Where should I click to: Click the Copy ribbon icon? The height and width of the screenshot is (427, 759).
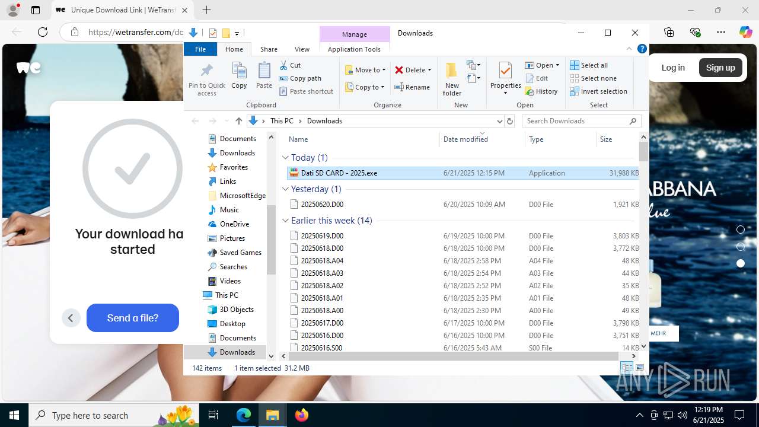239,76
